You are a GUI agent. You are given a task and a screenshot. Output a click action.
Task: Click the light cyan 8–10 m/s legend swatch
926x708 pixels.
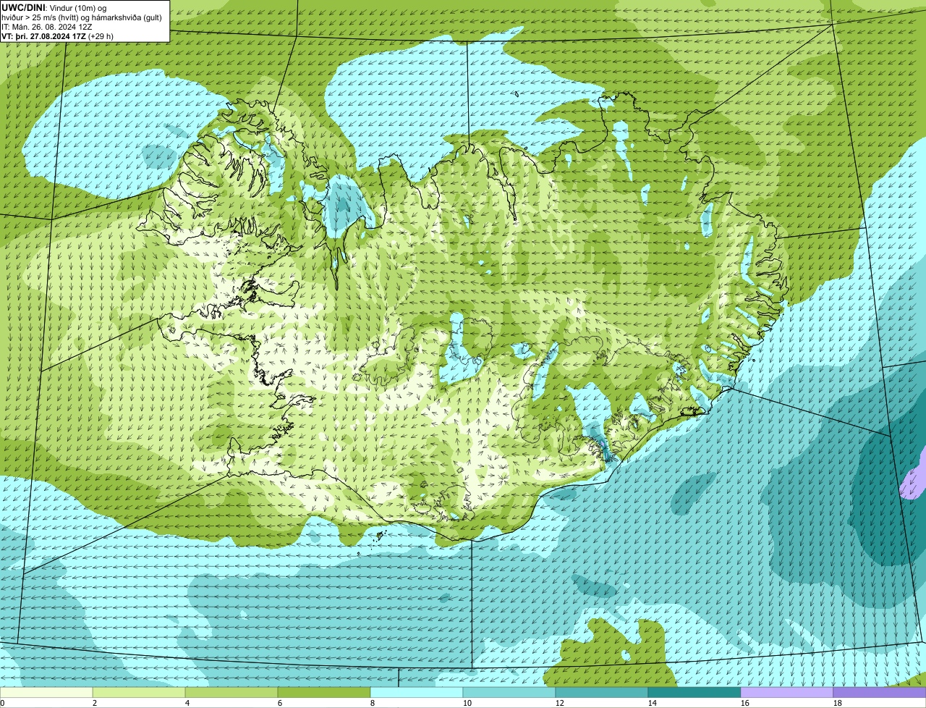coord(417,692)
